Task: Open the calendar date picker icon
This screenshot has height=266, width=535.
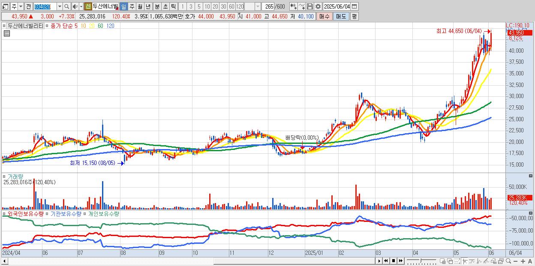Action: 354,6
